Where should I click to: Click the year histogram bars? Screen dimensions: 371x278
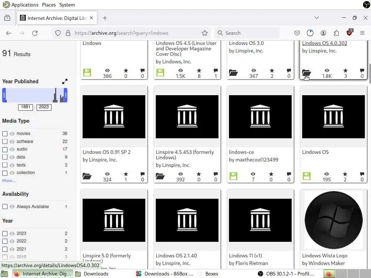pyautogui.click(x=35, y=95)
